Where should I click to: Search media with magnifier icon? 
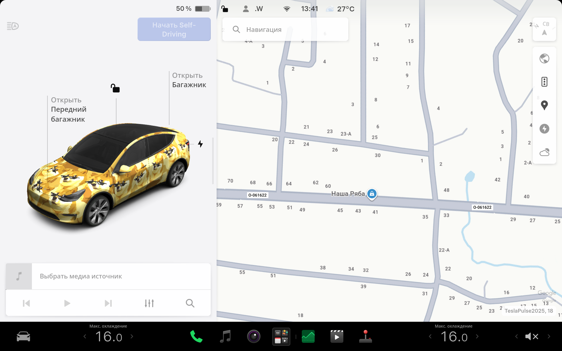[190, 303]
